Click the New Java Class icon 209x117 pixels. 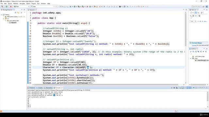pos(90,6)
